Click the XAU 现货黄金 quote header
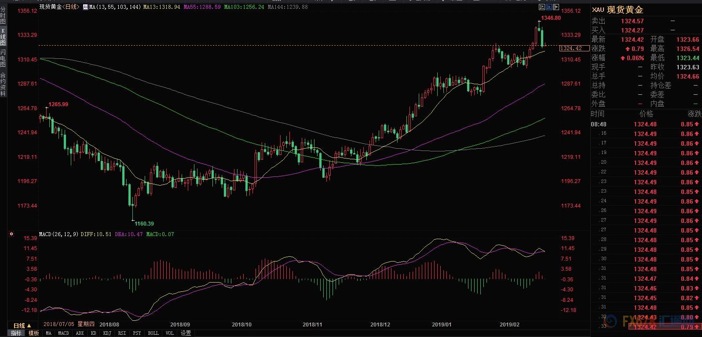 tap(618, 10)
